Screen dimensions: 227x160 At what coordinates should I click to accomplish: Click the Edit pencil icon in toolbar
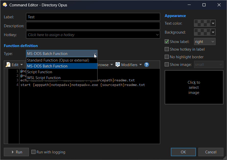[8, 65]
